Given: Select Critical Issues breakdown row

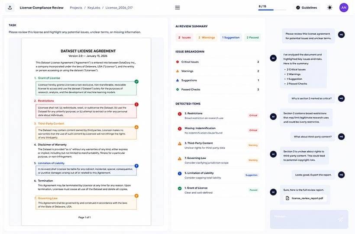Looking at the screenshot, I should tap(218, 62).
